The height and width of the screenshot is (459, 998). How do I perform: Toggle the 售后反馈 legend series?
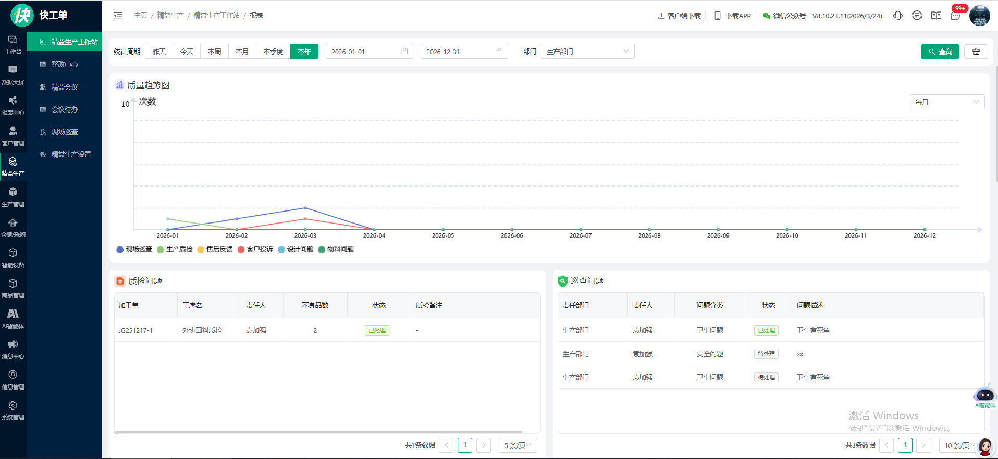click(215, 249)
